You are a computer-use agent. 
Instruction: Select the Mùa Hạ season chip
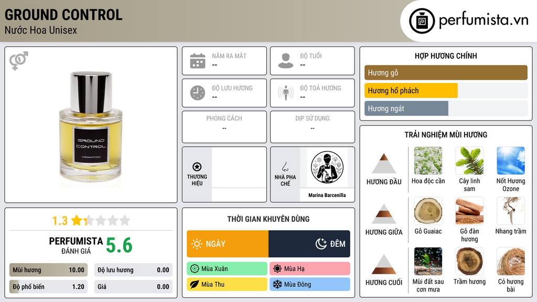click(310, 269)
